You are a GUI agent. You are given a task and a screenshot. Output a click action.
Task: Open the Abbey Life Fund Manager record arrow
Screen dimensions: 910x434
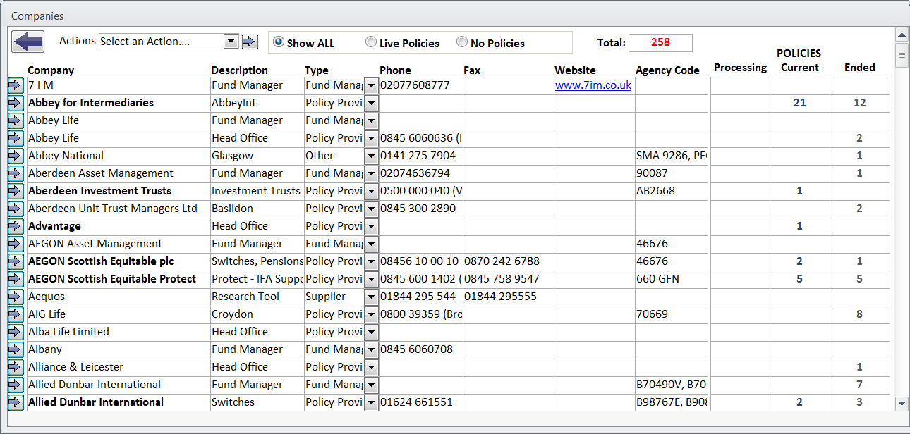point(16,120)
